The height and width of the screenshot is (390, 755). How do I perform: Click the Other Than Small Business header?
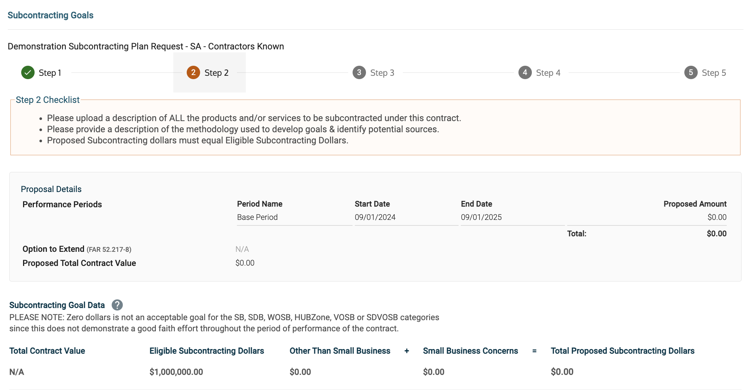click(x=340, y=351)
